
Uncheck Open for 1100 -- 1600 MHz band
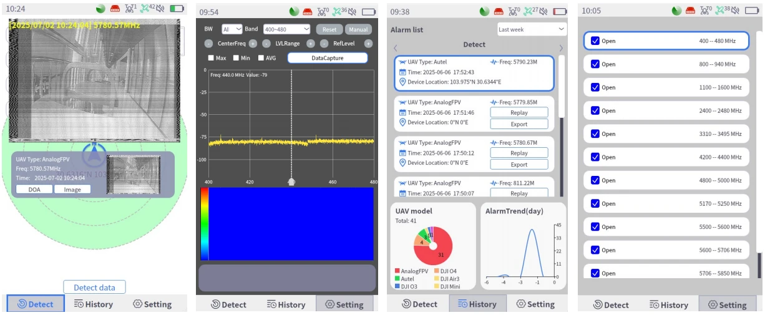point(595,87)
